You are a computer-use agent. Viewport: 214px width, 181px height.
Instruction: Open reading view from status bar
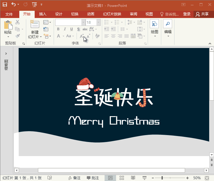(133, 178)
